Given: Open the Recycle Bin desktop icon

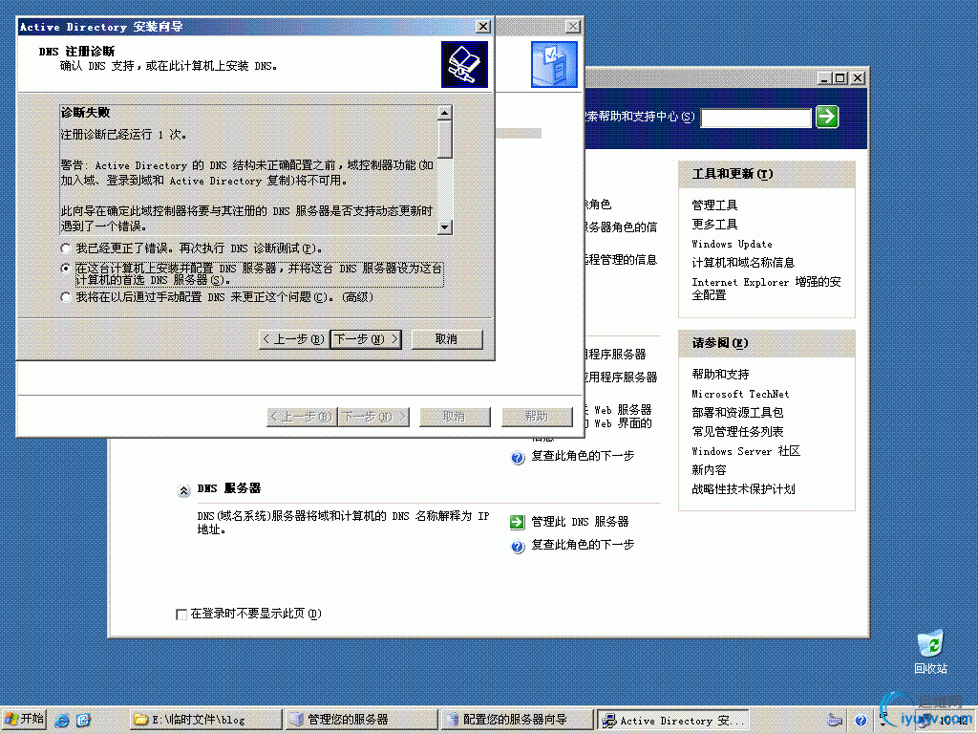Looking at the screenshot, I should point(930,652).
